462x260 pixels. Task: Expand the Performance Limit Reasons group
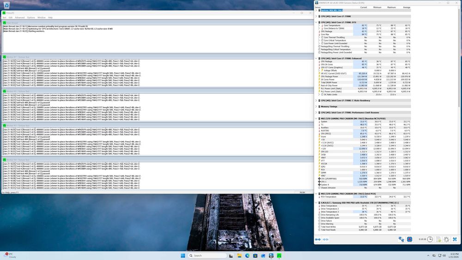pyautogui.click(x=316, y=113)
